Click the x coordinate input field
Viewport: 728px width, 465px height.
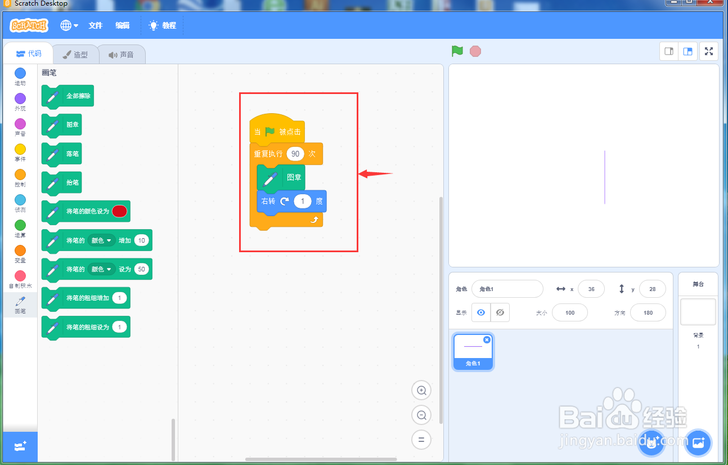point(591,289)
